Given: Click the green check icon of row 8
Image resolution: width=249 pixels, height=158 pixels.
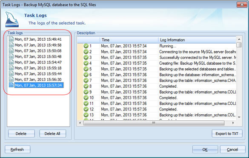Looking at the screenshot, I should [x=86, y=86].
